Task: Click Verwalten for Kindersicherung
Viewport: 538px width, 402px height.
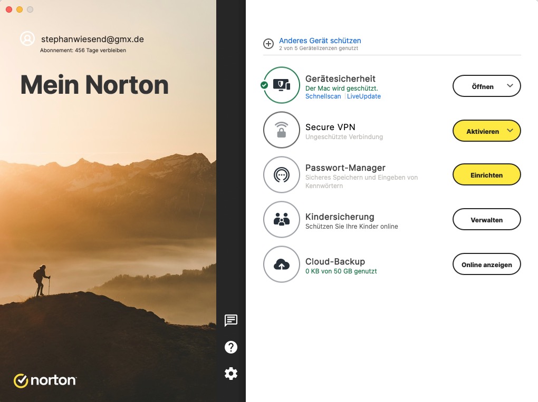Action: coord(487,220)
